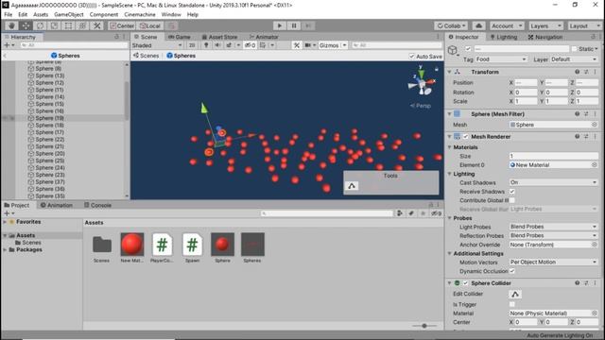Image resolution: width=605 pixels, height=340 pixels.
Task: Open the Account dropdown button
Action: pyautogui.click(x=507, y=25)
